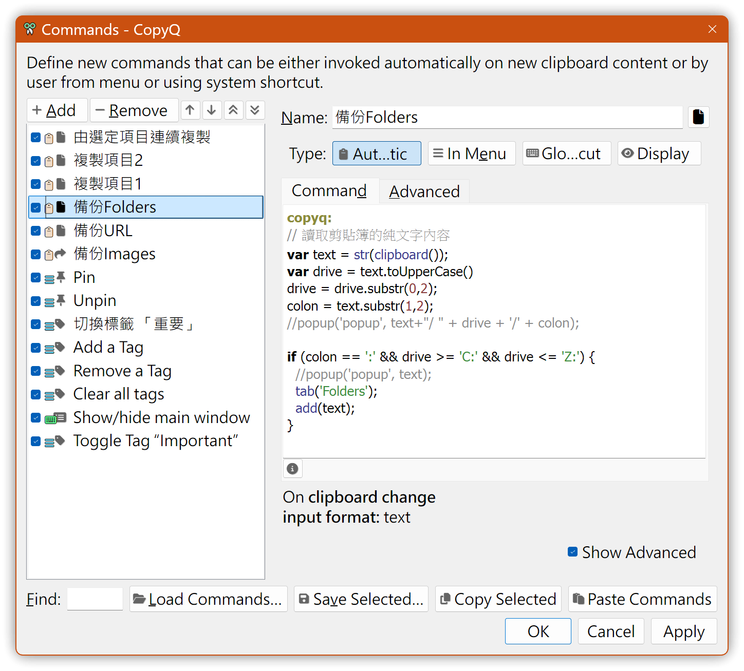Image resolution: width=744 pixels, height=671 pixels.
Task: Open the command icon picker next to Name
Action: click(x=698, y=117)
